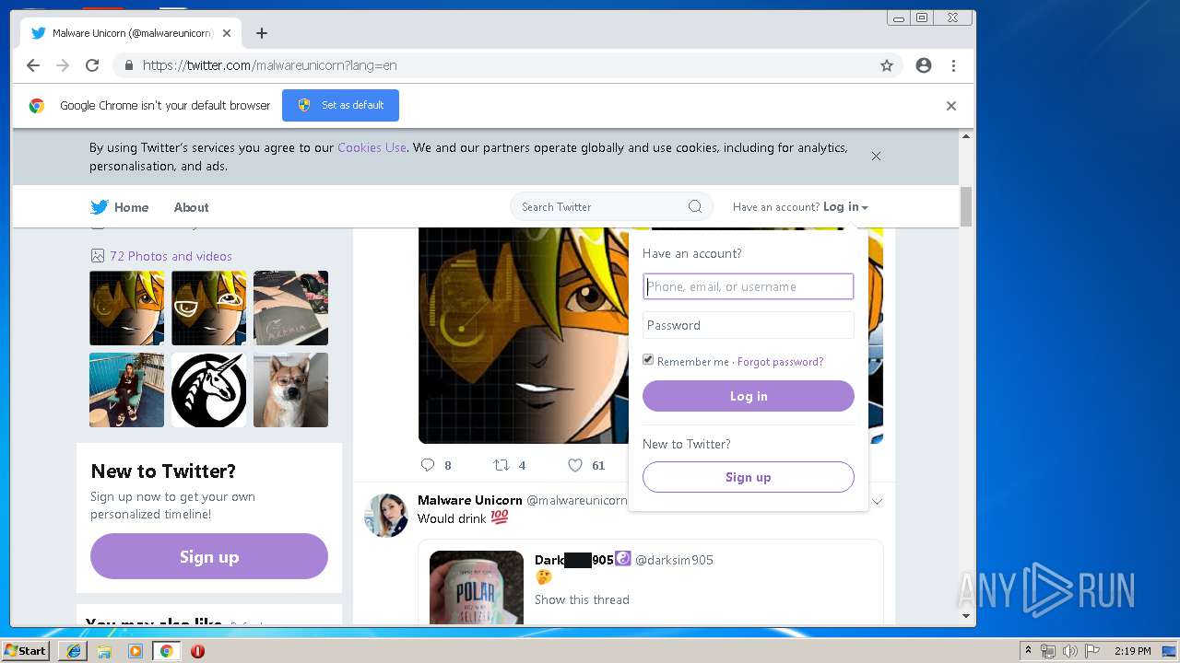Click the Twitter bird Home icon
1180x663 pixels.
pyautogui.click(x=100, y=207)
